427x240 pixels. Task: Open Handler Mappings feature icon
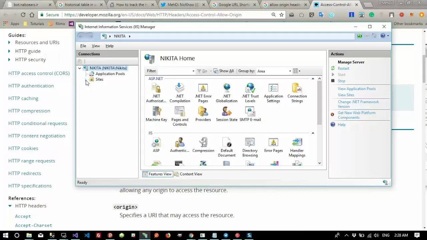(297, 147)
